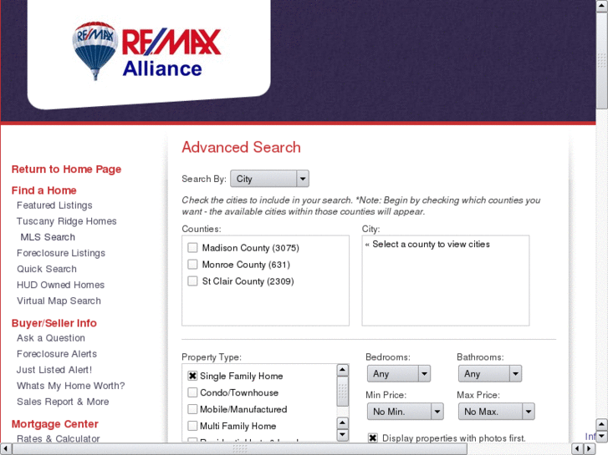The image size is (608, 455).
Task: Check the Monroe County checkbox
Action: (192, 264)
